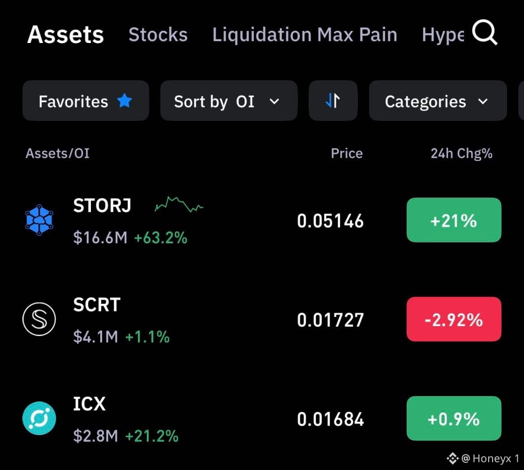Open the Categories dropdown

(x=438, y=101)
